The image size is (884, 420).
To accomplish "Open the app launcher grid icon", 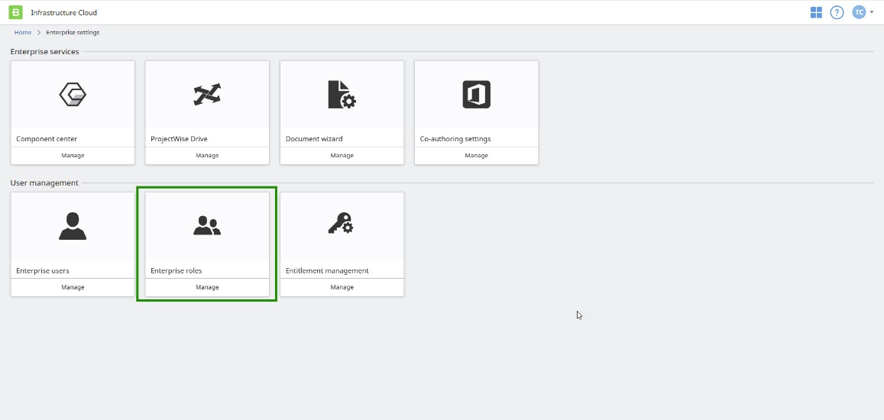I will (x=816, y=12).
